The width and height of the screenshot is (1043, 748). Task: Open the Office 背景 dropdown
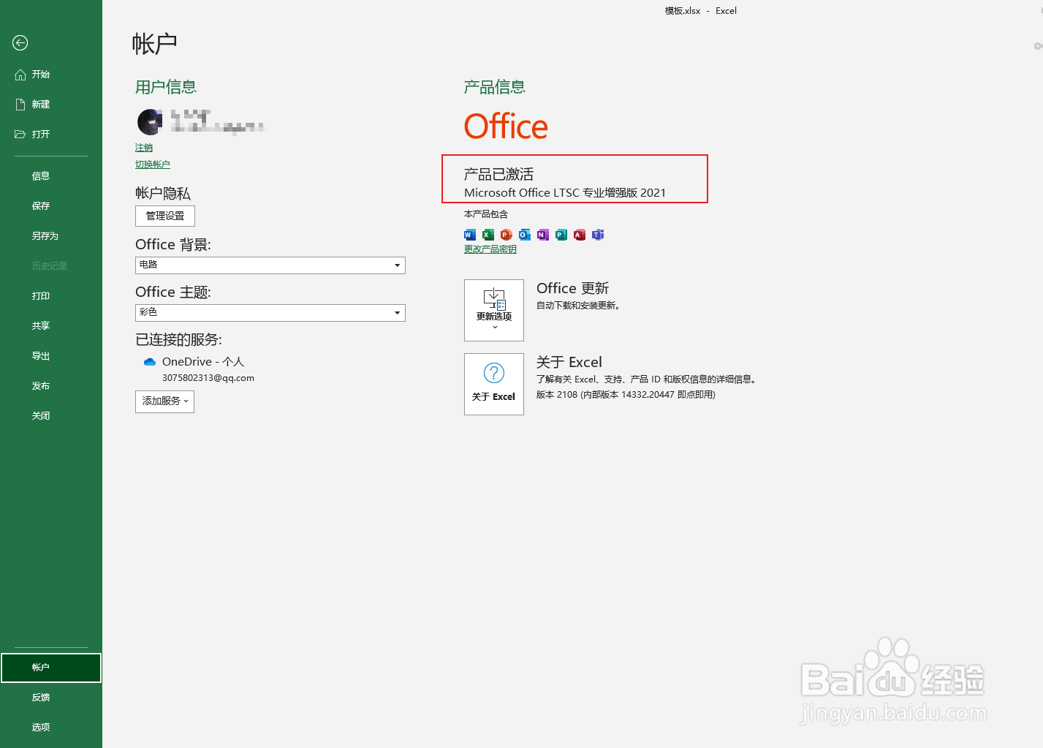270,265
